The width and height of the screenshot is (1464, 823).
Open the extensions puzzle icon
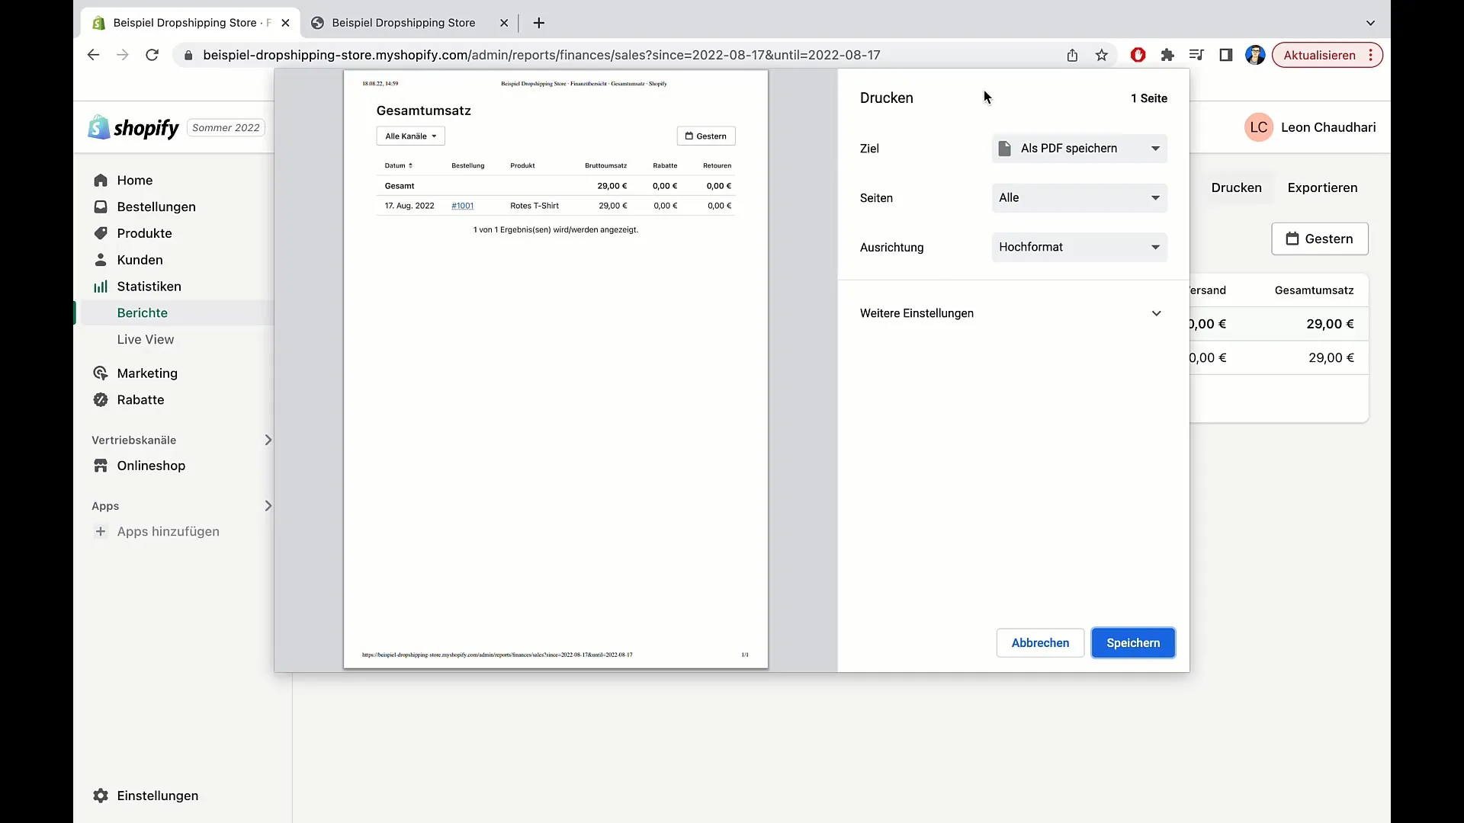pyautogui.click(x=1167, y=55)
